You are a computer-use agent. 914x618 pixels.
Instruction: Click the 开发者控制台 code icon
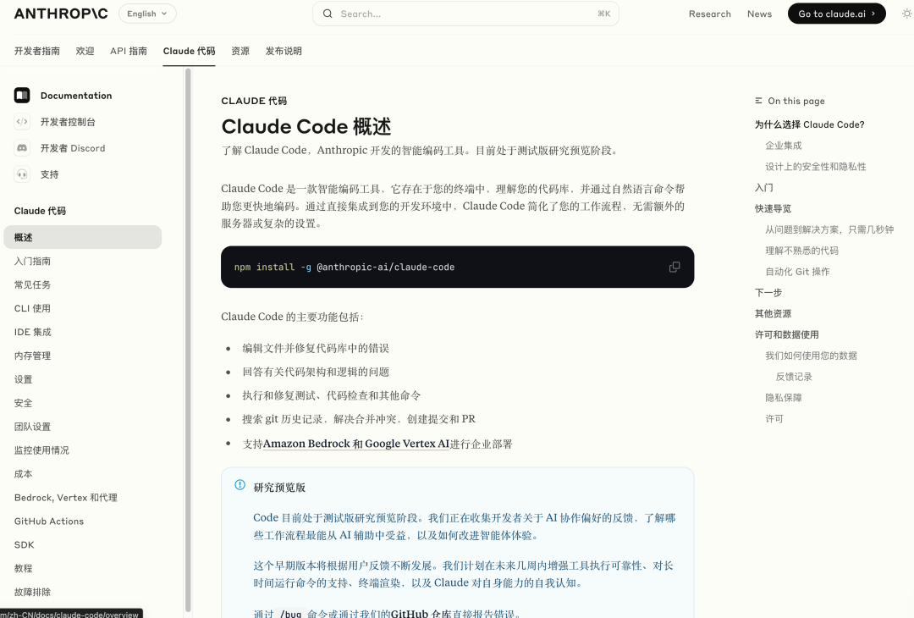pyautogui.click(x=22, y=121)
